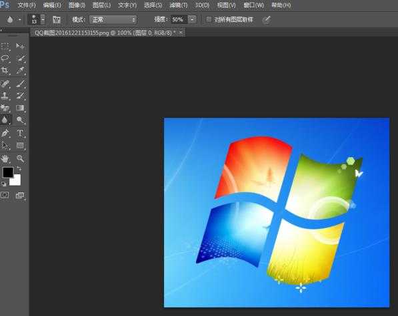Toggle the Brush panel button
This screenshot has height=316, width=398.
[57, 20]
